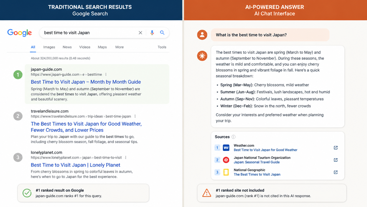This screenshot has height=207, width=367.
Task: Switch to the News tab
Action: pyautogui.click(x=67, y=47)
